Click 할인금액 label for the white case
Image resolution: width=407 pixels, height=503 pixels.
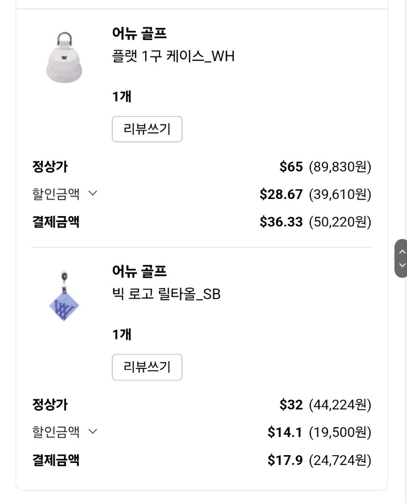56,194
